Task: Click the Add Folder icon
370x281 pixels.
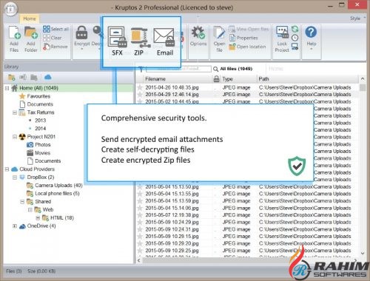Action: click(x=31, y=33)
